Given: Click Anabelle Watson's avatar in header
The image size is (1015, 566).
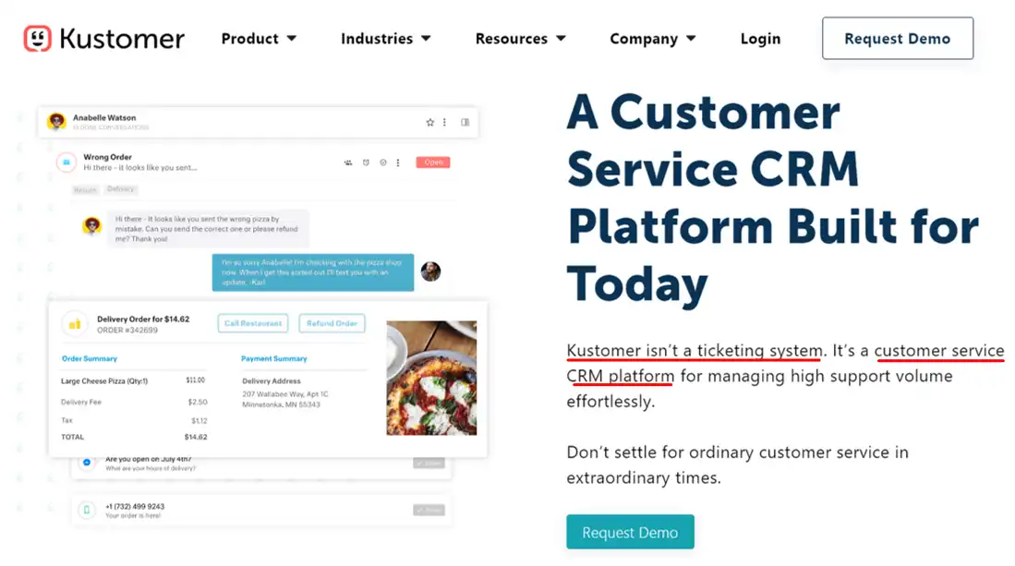Looking at the screenshot, I should click(57, 121).
